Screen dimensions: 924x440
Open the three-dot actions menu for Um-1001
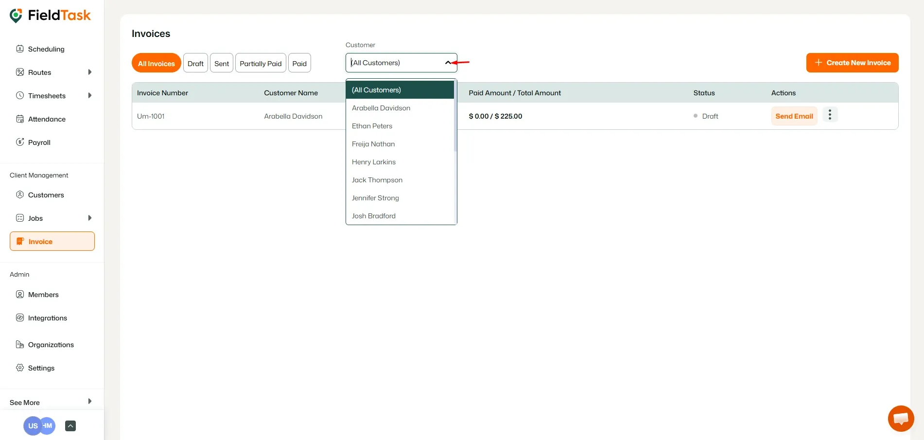(x=830, y=115)
